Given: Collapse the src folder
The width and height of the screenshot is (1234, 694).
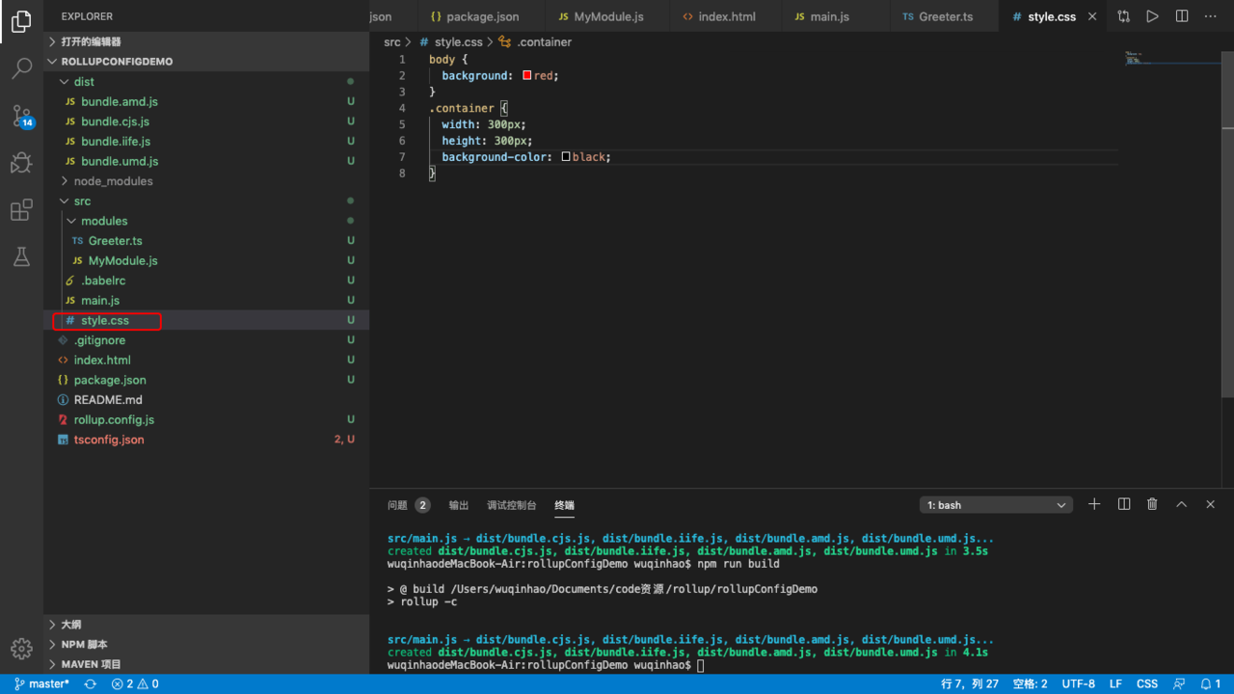Looking at the screenshot, I should [206, 201].
